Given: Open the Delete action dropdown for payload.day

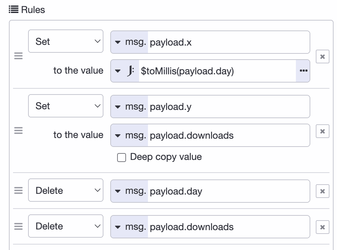Looking at the screenshot, I should coord(66,190).
